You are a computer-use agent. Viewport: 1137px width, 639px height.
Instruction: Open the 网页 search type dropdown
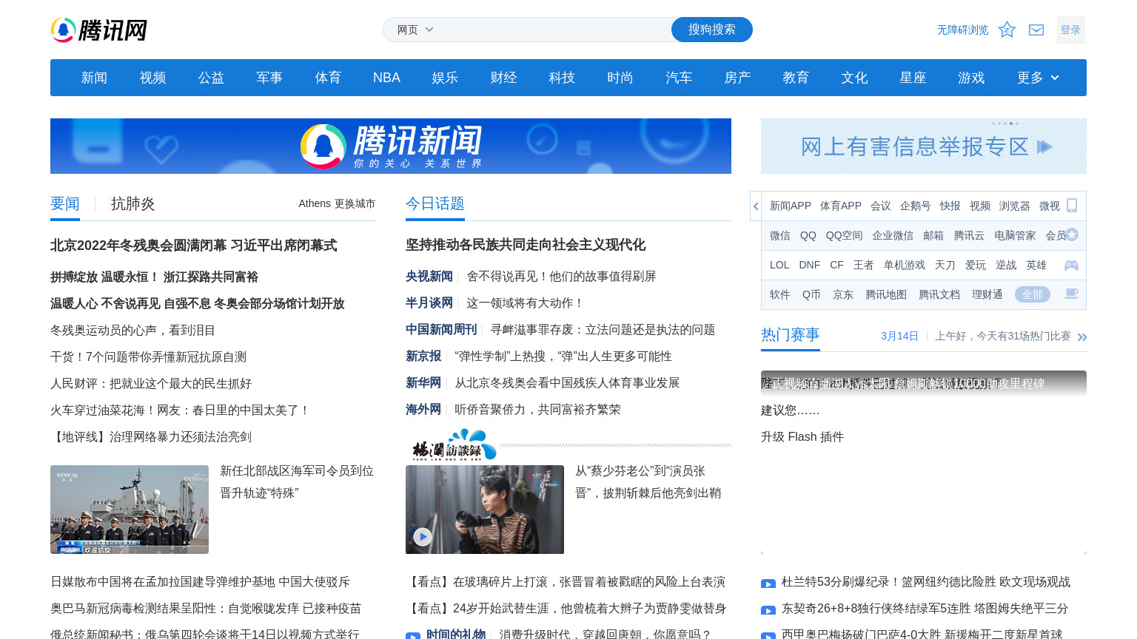point(415,30)
